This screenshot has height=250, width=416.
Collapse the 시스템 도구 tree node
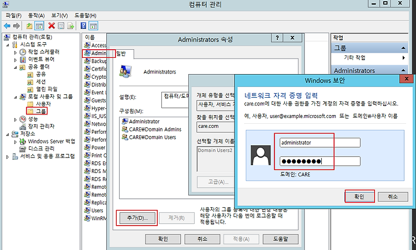tap(8, 45)
